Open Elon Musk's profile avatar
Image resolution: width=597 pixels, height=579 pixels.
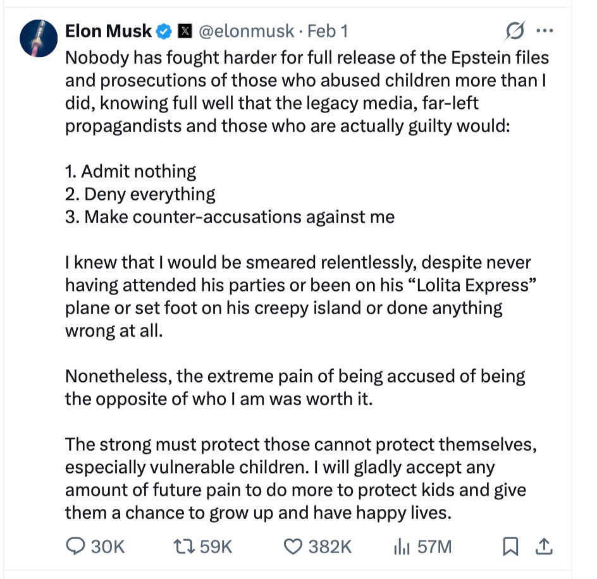(39, 38)
